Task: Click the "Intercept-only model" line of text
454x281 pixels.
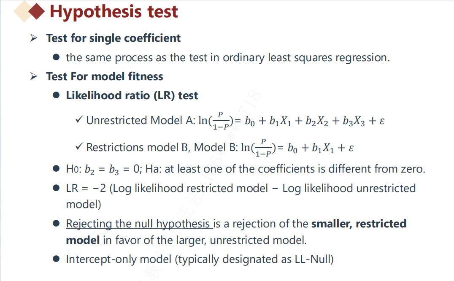Action: pyautogui.click(x=200, y=259)
